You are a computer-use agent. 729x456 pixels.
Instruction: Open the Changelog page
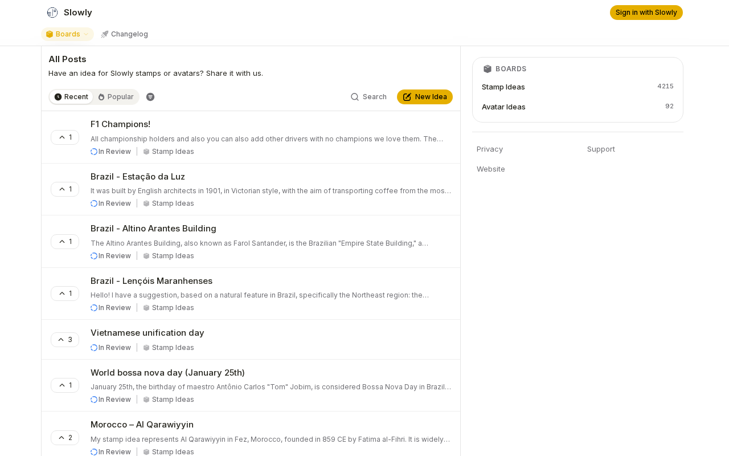click(x=129, y=34)
